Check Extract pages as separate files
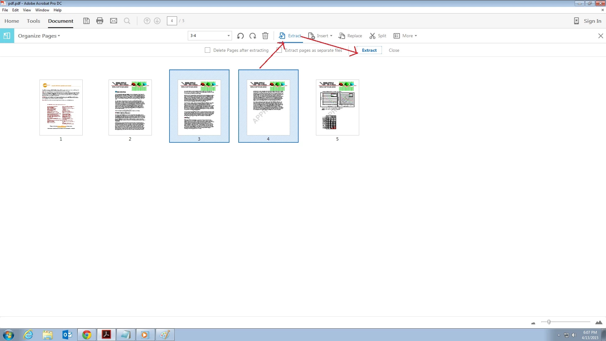606x341 pixels. click(x=279, y=50)
